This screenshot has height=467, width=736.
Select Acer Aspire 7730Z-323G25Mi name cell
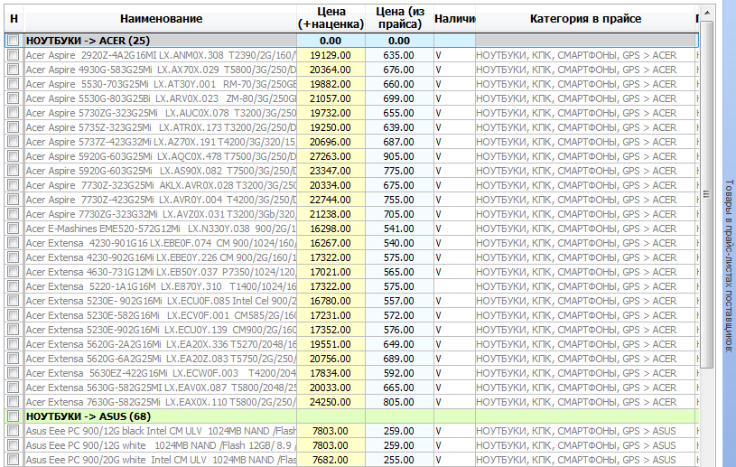[x=161, y=185]
